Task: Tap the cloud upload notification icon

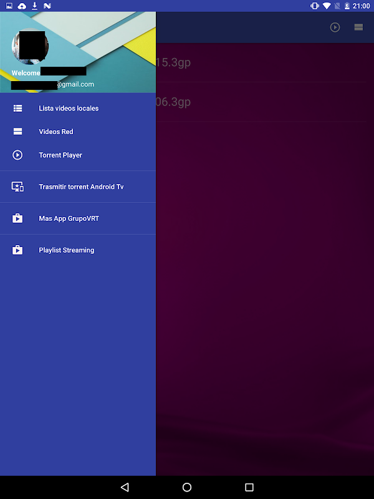Action: point(22,6)
